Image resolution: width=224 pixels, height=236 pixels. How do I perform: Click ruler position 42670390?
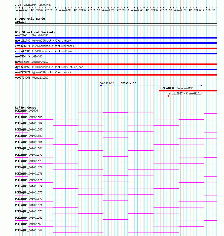point(209,10)
